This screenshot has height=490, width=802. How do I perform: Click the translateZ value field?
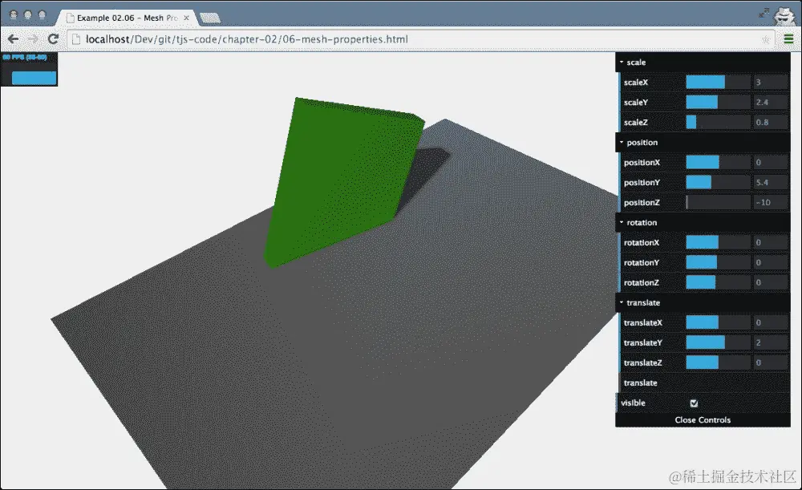pos(770,362)
